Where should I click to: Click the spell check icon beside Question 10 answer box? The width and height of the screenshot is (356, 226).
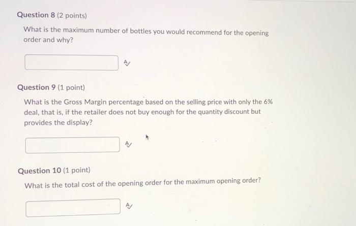129,206
